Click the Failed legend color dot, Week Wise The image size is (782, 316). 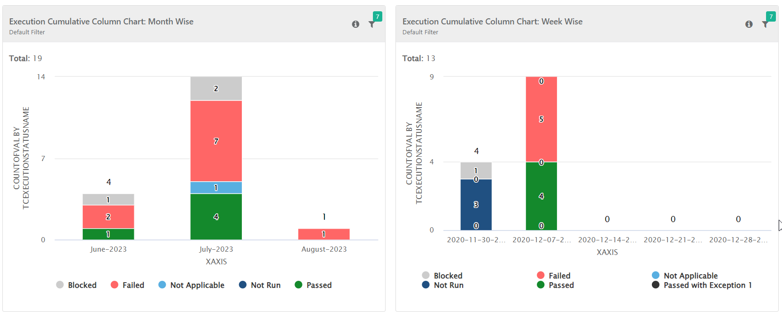click(x=541, y=276)
